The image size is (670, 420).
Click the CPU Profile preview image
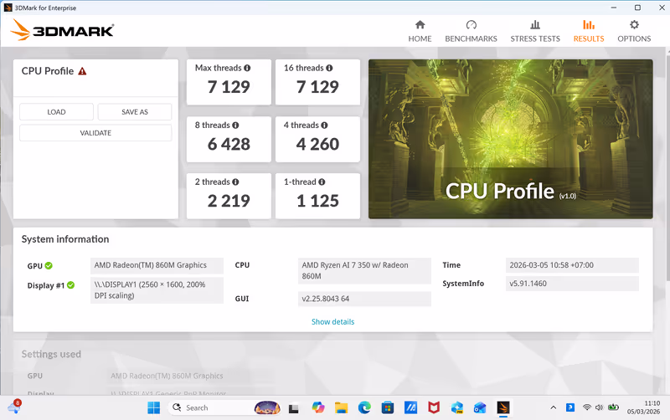[x=510, y=139]
